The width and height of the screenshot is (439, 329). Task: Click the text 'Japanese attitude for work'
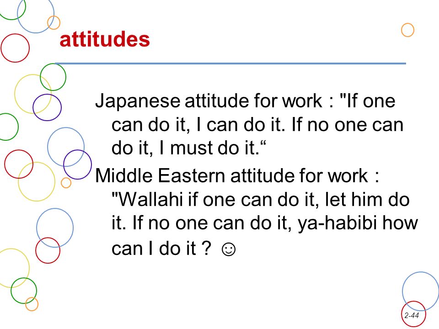coord(209,101)
